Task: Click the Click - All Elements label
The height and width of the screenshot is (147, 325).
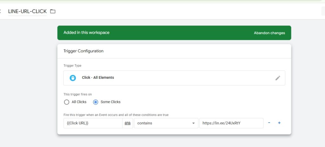Action: (98, 77)
